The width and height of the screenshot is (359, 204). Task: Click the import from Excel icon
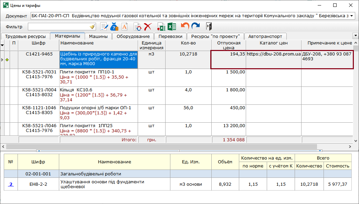(161, 27)
